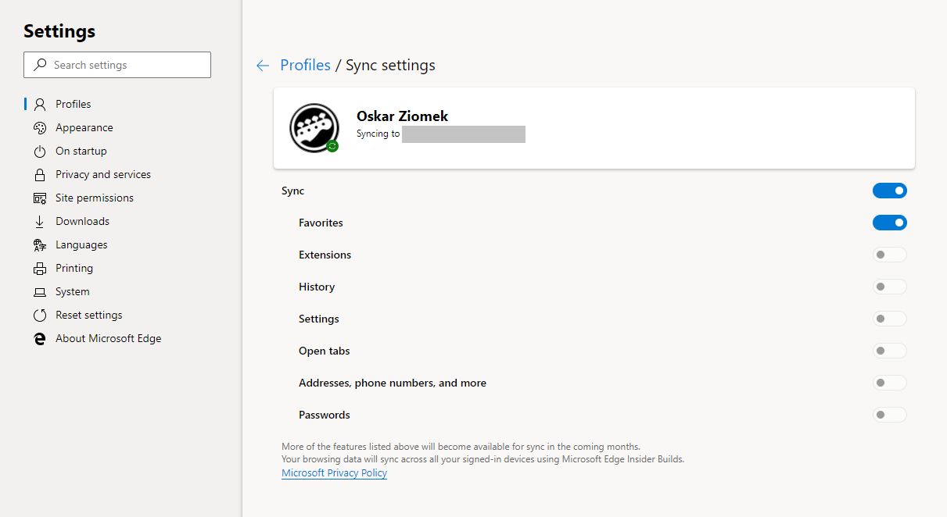Viewport: 947px width, 517px height.
Task: Click the Printing printer icon
Action: 40,269
